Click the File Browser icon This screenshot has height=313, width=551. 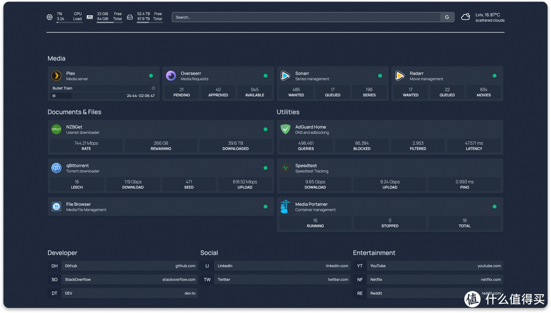pos(56,206)
